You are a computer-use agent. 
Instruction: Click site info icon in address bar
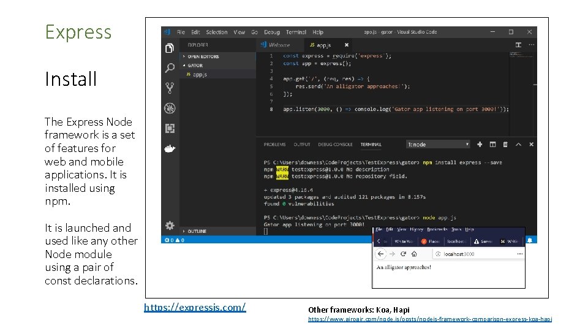point(437,254)
